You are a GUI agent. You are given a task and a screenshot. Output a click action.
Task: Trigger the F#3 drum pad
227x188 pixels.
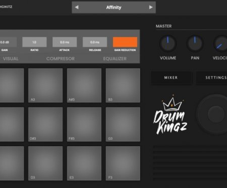click(x=84, y=124)
